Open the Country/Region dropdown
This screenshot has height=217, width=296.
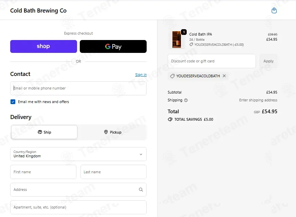pos(78,154)
